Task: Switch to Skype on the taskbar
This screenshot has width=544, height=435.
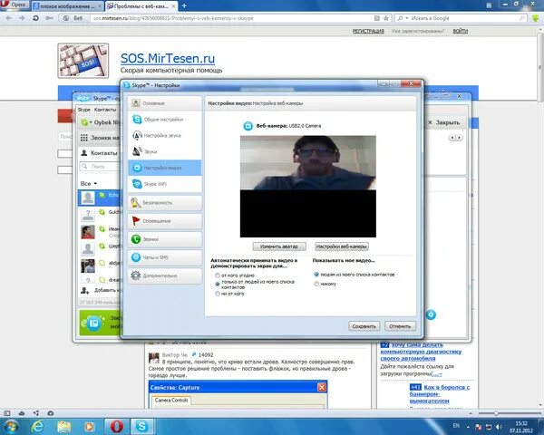Action: click(x=142, y=426)
